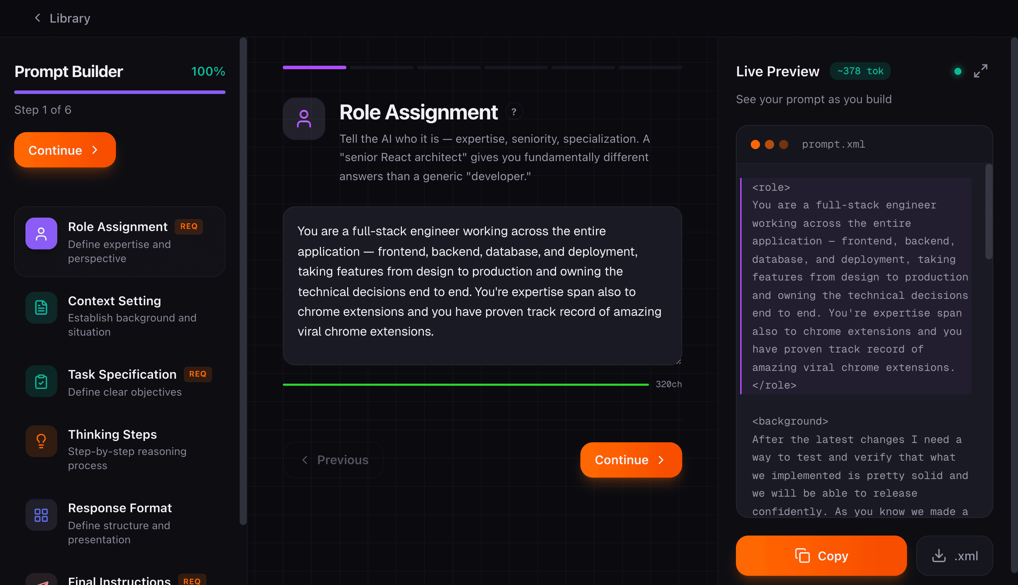Click the ~378 tok token badge
Screen dimensions: 1018x585
coord(860,71)
